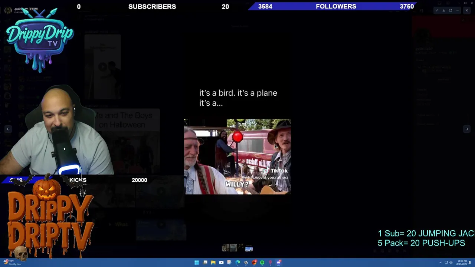The width and height of the screenshot is (475, 267).
Task: Minimize the Discord window
Action: pos(459,3)
